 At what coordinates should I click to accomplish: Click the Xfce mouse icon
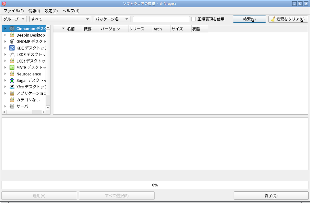pos(12,87)
